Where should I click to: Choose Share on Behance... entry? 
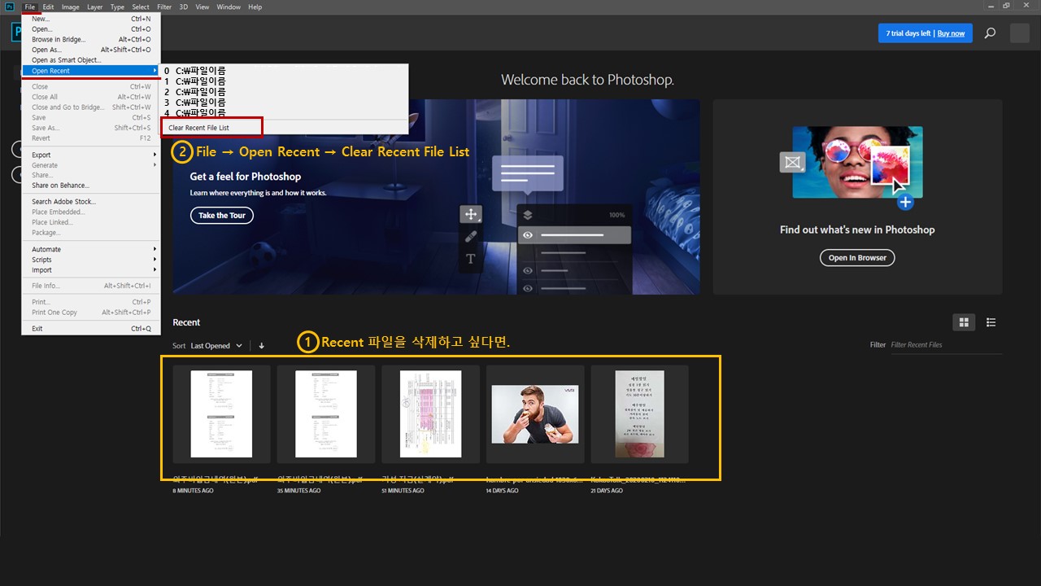click(91, 186)
